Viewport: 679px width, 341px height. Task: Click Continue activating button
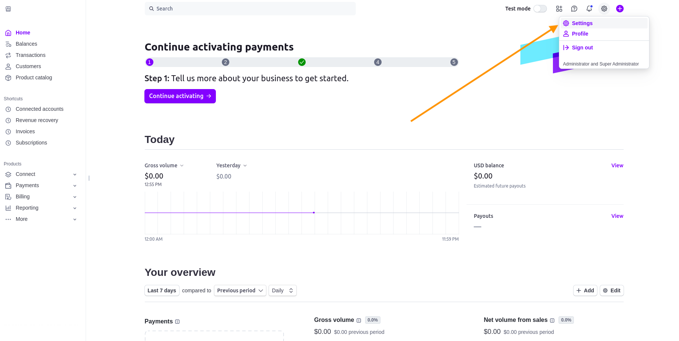(x=180, y=96)
